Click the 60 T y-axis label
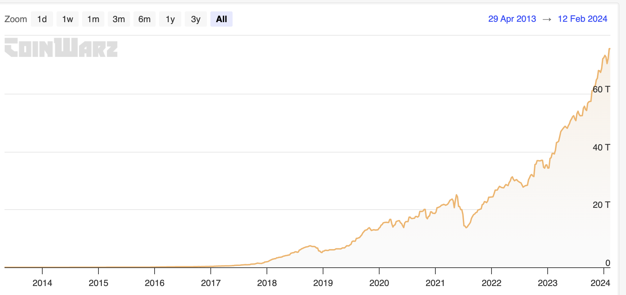626x295 pixels. coord(601,89)
